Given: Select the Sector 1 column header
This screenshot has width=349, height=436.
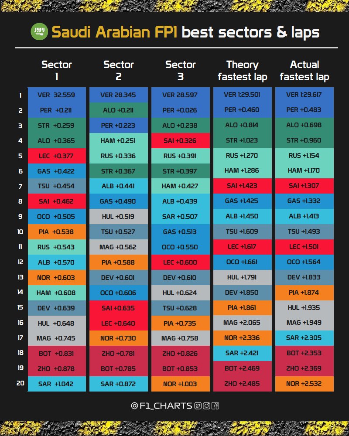Looking at the screenshot, I should tap(56, 71).
